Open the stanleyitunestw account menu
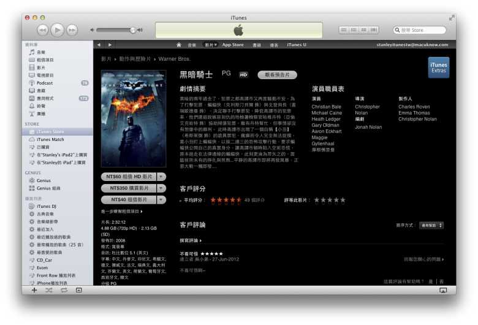 (x=412, y=45)
